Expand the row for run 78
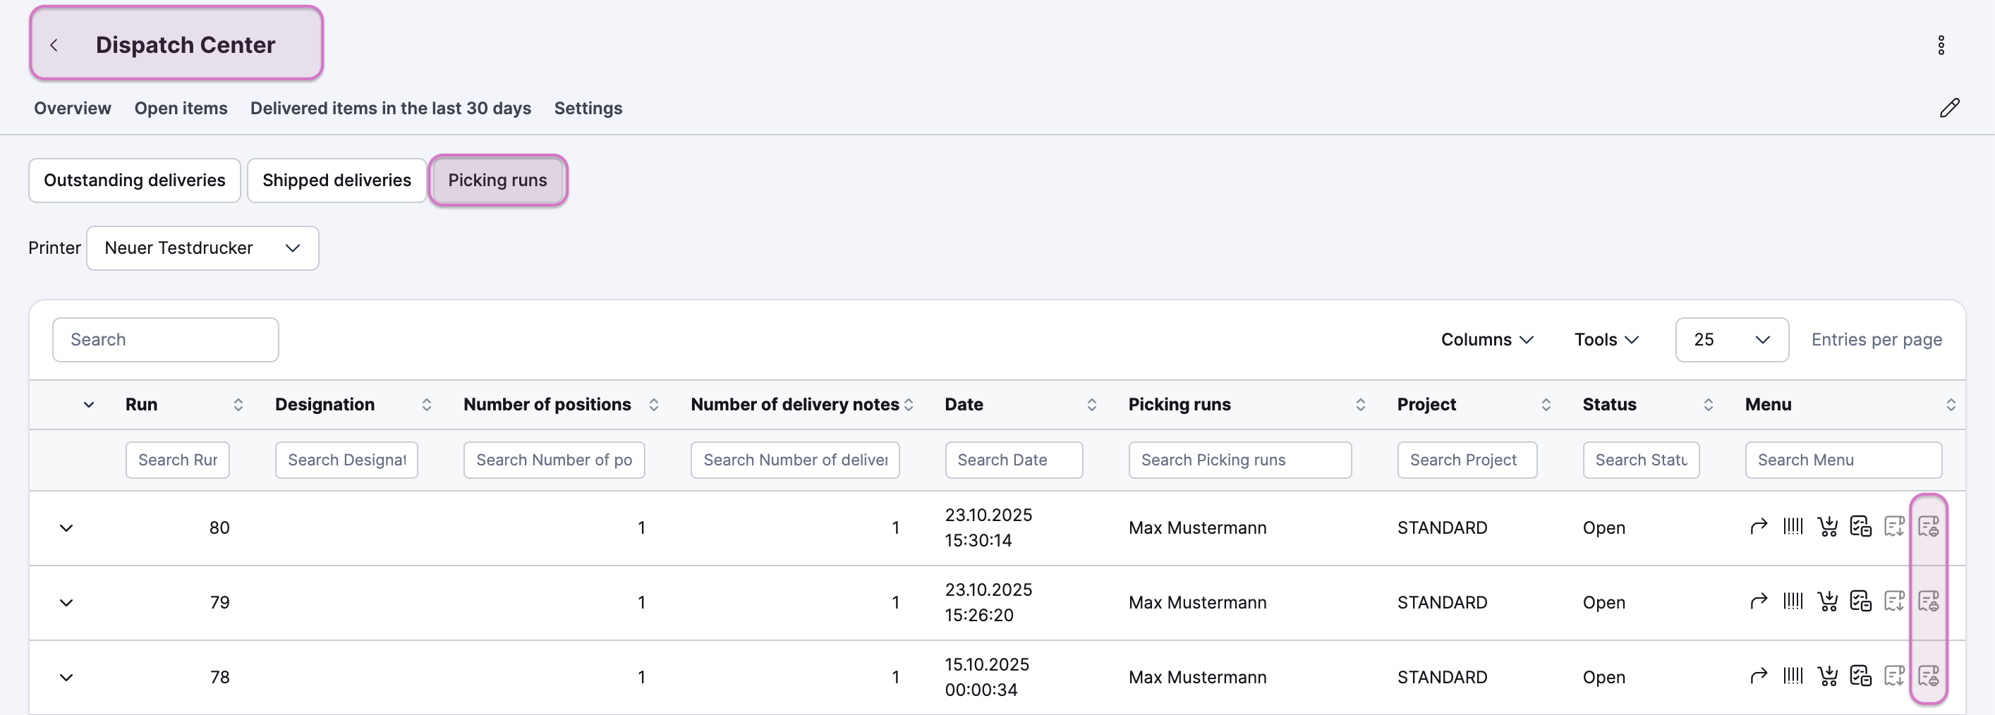The height and width of the screenshot is (715, 1995). point(66,678)
